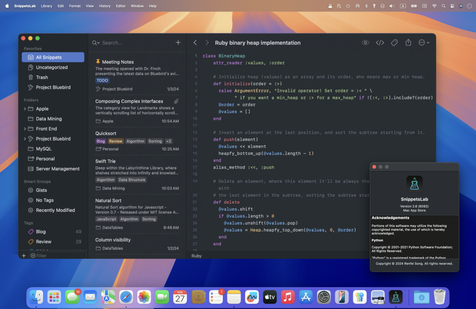Click the Data Structure tag
The height and width of the screenshot is (309, 476).
132,180
